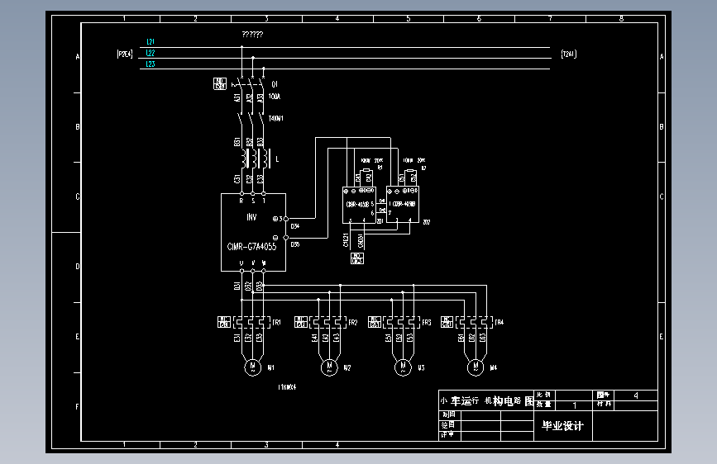Click the 材料 cell in the title block
Image resolution: width=717 pixels, height=464 pixels.
pyautogui.click(x=604, y=405)
